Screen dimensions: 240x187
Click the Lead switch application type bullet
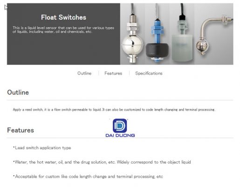click(42, 148)
